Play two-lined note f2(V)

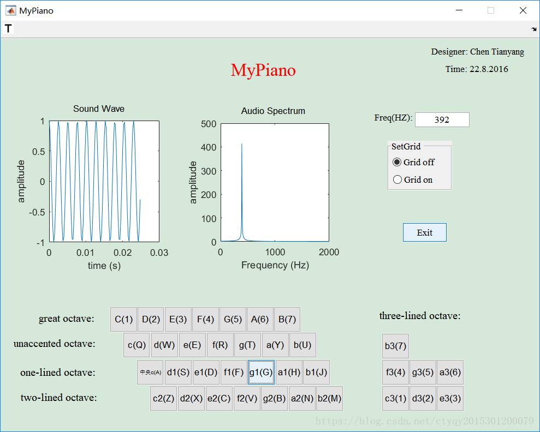(x=247, y=398)
